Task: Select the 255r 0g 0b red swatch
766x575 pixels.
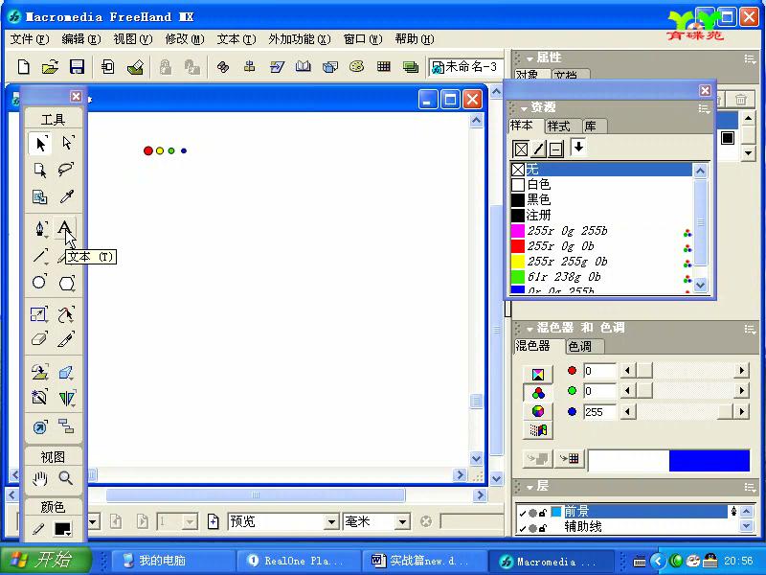Action: click(601, 246)
